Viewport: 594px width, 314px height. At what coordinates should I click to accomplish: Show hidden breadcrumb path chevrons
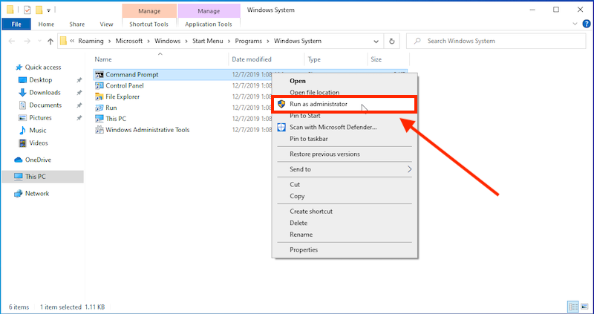click(x=72, y=42)
